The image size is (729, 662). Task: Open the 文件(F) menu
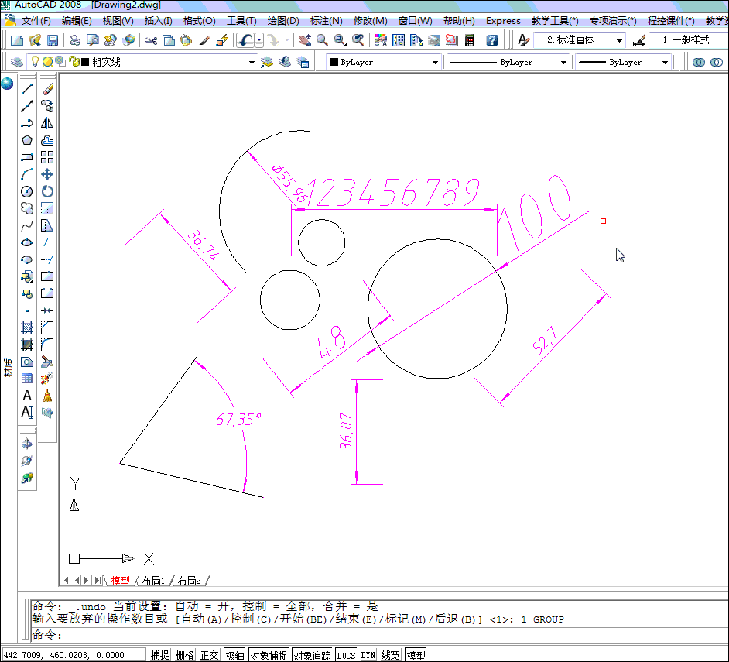click(x=36, y=21)
